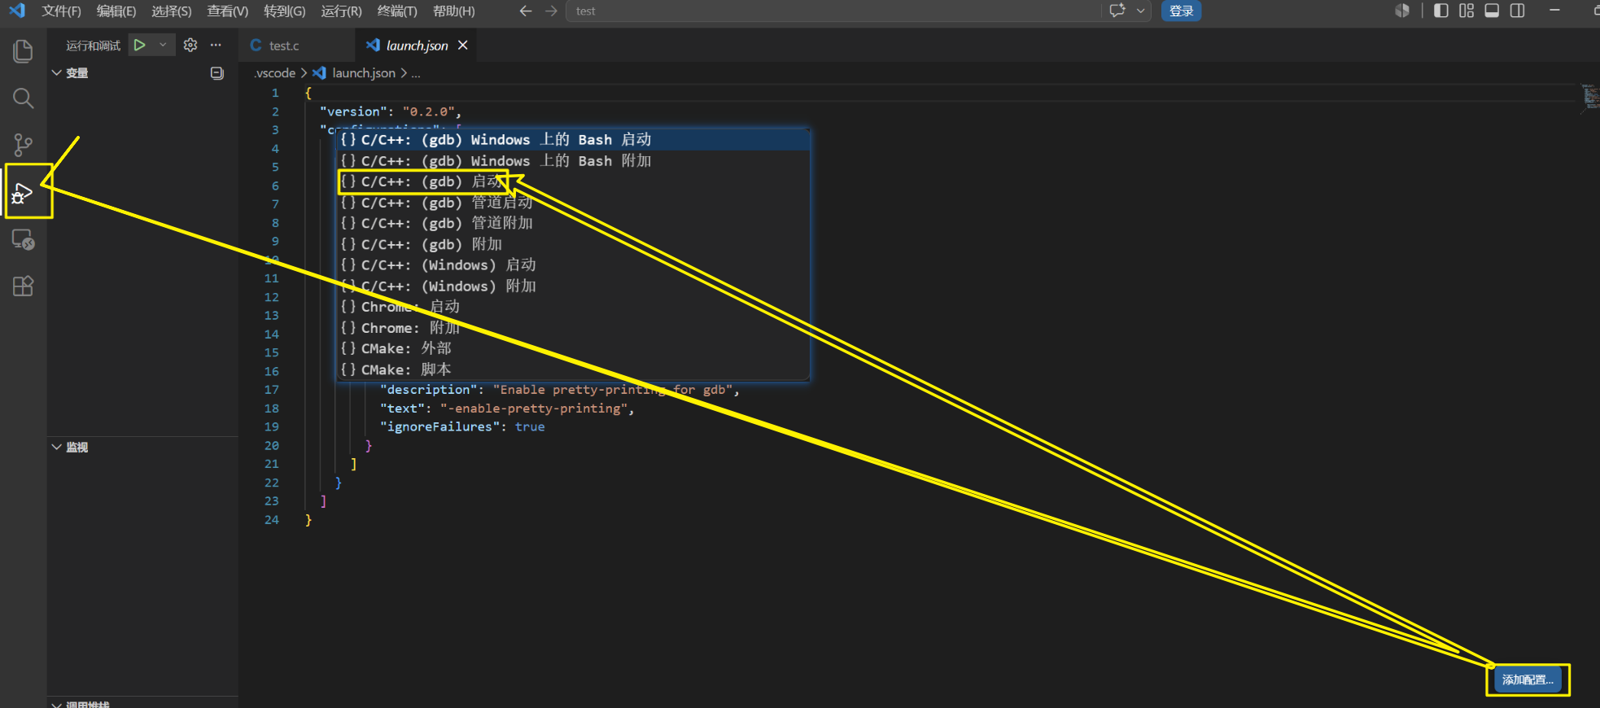The width and height of the screenshot is (1600, 708).
Task: Open the 编辑(E) menu
Action: [x=116, y=11]
